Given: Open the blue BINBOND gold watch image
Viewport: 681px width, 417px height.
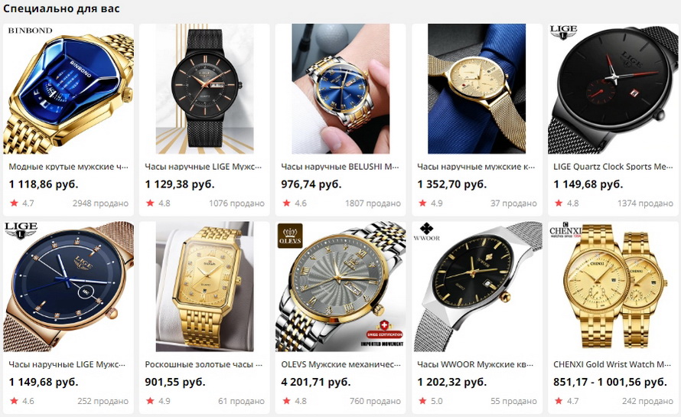Looking at the screenshot, I should pyautogui.click(x=68, y=89).
